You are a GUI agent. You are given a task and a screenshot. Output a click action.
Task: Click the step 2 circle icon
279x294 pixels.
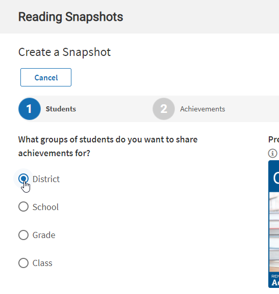[164, 109]
